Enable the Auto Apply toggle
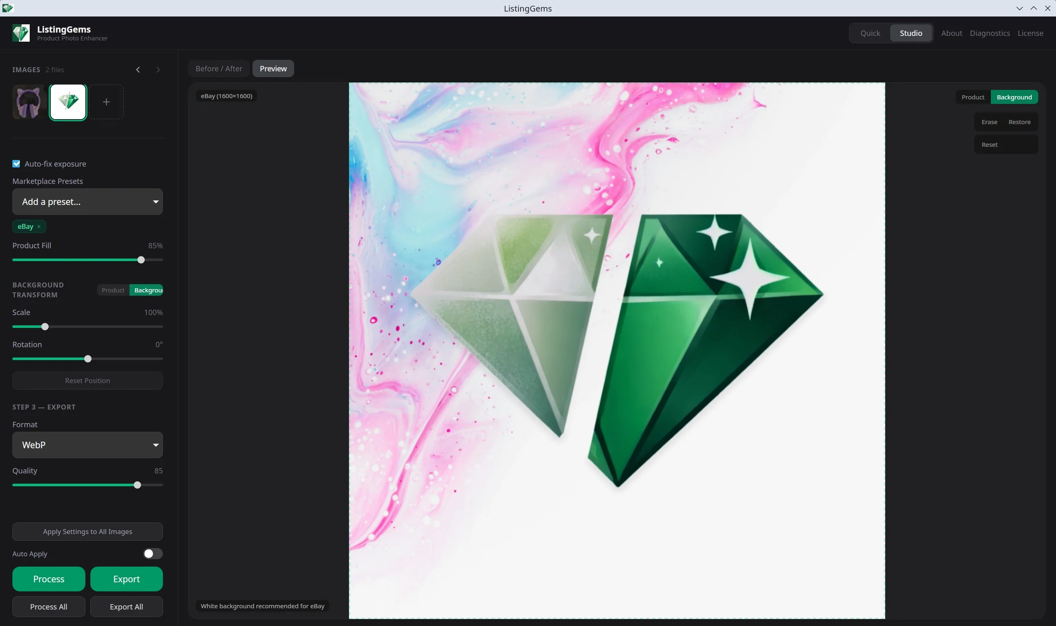The width and height of the screenshot is (1056, 626). [152, 553]
